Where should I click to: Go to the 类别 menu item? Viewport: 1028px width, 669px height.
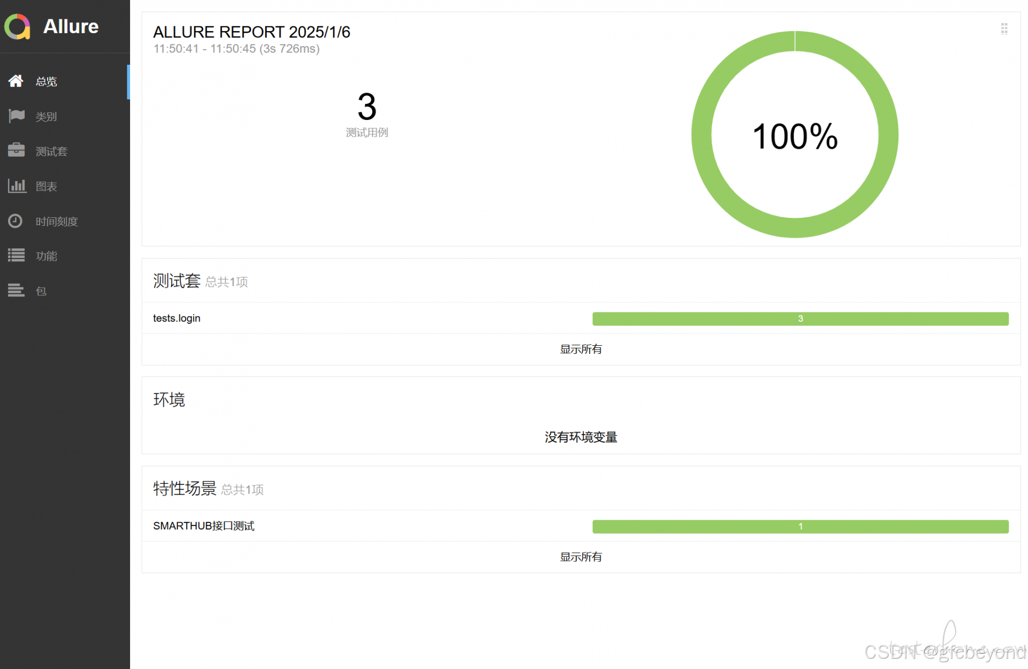click(x=65, y=116)
